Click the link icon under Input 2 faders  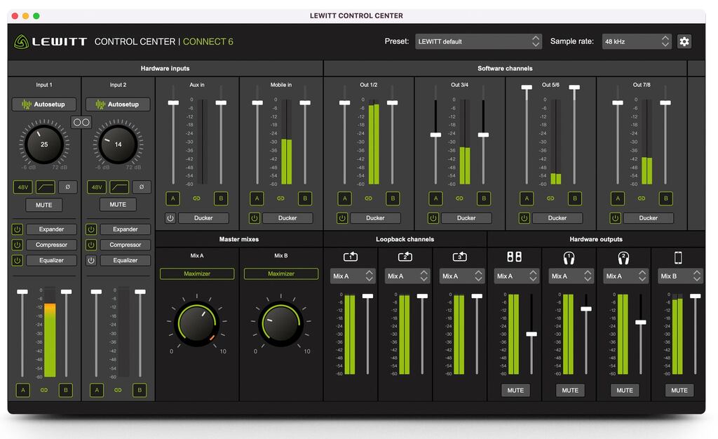coord(118,390)
